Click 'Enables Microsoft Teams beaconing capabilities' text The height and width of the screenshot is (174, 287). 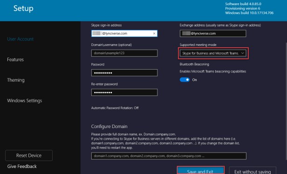click(212, 71)
